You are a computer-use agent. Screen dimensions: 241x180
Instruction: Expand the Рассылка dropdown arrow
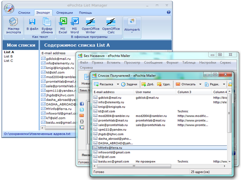118,84
